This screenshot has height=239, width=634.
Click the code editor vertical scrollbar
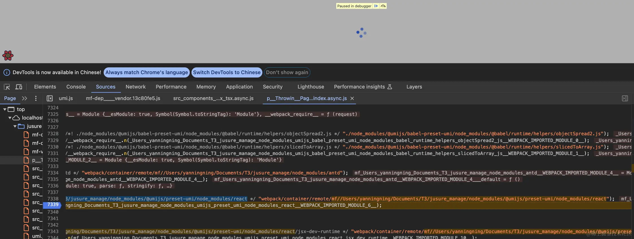pos(633,172)
